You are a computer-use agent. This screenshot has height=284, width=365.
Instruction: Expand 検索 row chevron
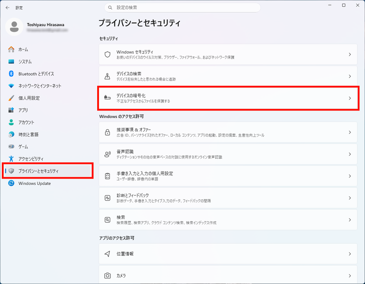349,220
